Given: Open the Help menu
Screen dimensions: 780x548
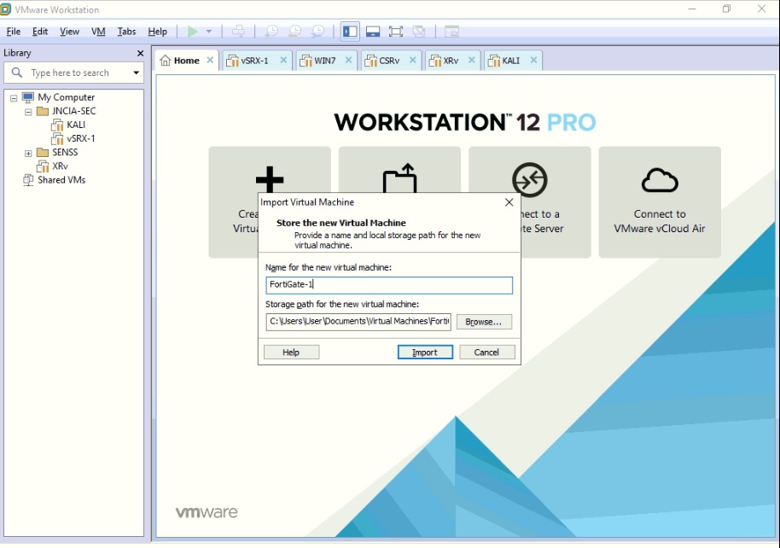Looking at the screenshot, I should click(157, 32).
